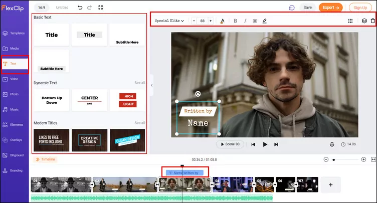The image size is (377, 203).
Task: Toggle bold formatting
Action: (x=236, y=21)
